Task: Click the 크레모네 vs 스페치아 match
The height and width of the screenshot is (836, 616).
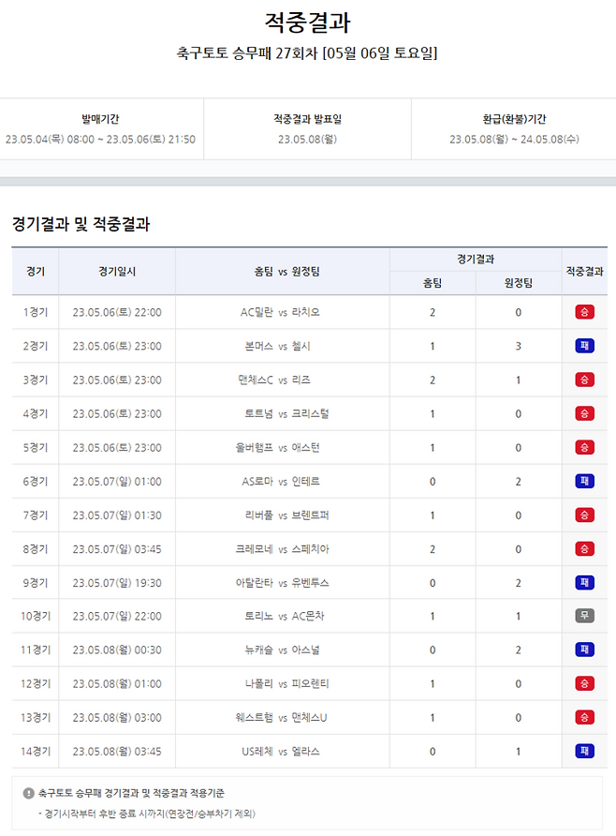Action: (282, 548)
